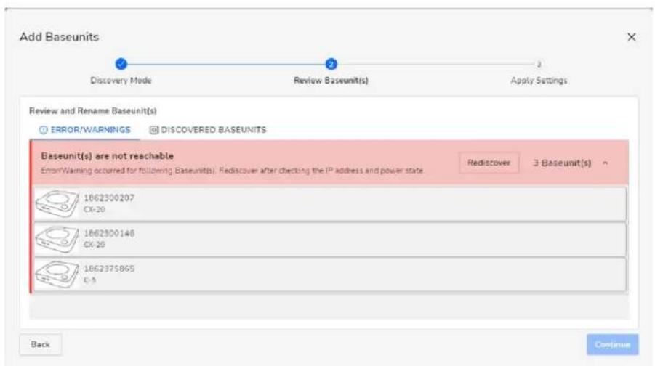This screenshot has width=655, height=366.
Task: Select the completed Discovery Mode step circle
Action: click(121, 64)
